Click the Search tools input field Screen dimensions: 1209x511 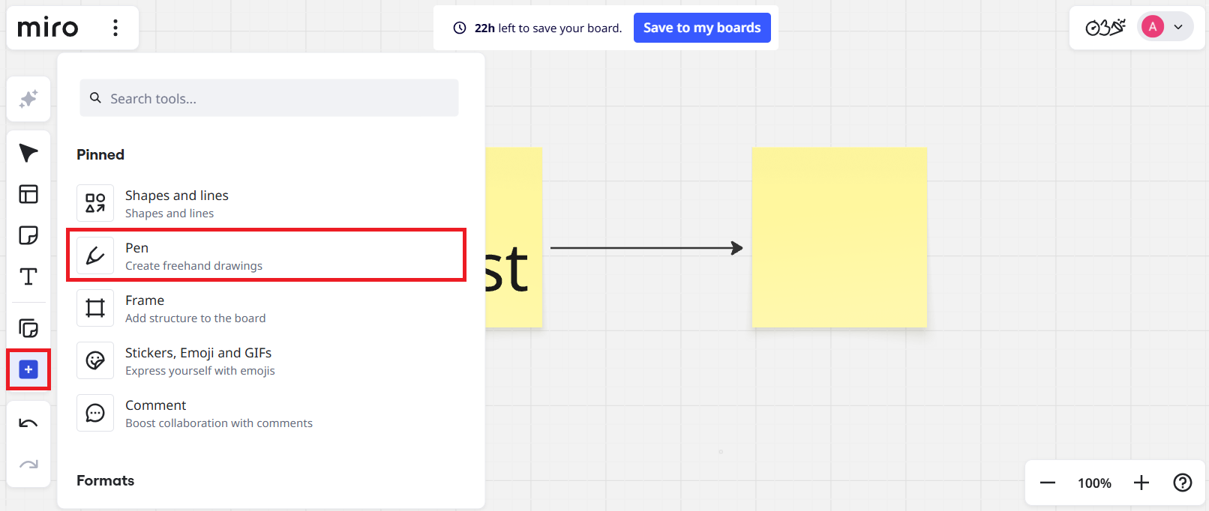pos(268,97)
